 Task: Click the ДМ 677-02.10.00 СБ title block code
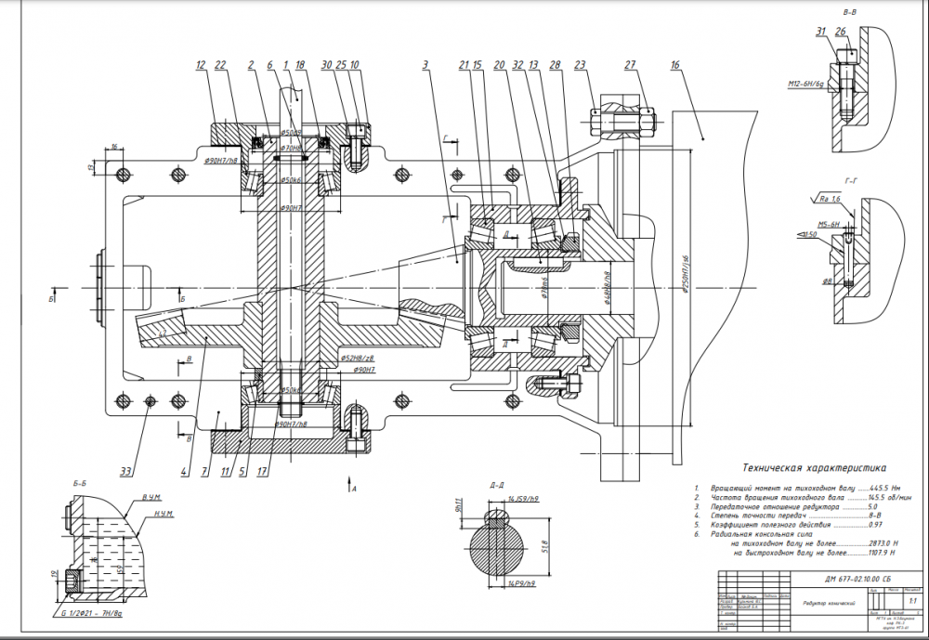(x=857, y=579)
